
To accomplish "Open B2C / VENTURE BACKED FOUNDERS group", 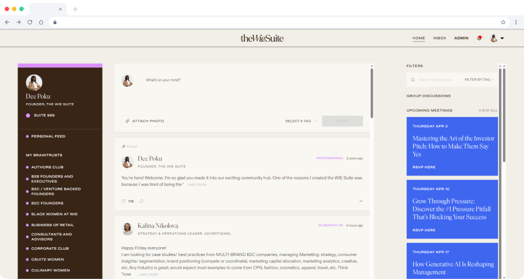I will [x=53, y=191].
